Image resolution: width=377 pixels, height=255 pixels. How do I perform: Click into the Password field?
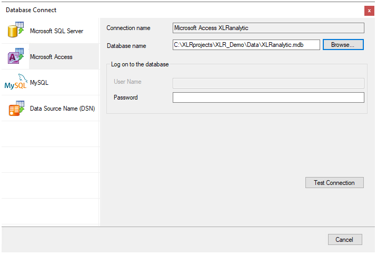point(269,97)
